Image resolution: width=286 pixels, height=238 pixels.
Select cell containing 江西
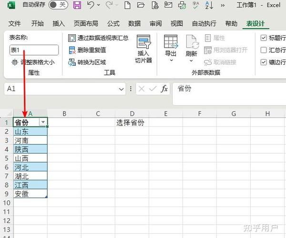(31, 185)
